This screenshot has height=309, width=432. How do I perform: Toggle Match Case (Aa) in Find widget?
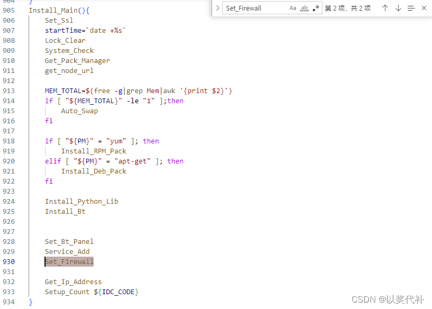click(x=292, y=7)
